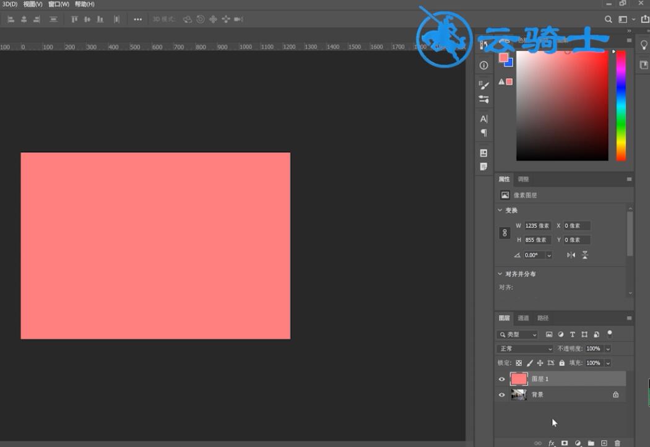Image resolution: width=650 pixels, height=447 pixels.
Task: Open the Character panel icon
Action: click(x=483, y=119)
